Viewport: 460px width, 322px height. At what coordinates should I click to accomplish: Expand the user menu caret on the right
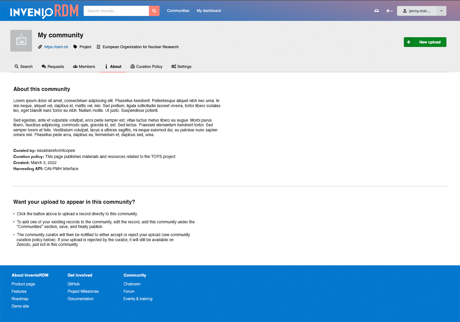tap(441, 10)
